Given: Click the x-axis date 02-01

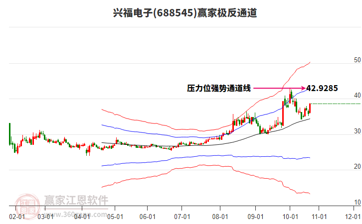Looking at the screenshot, I should pyautogui.click(x=17, y=217).
